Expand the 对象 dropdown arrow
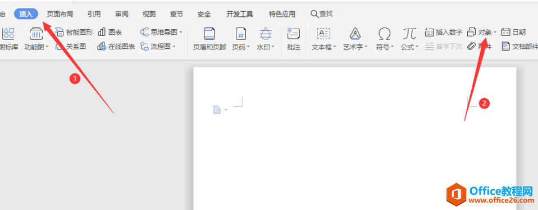Image resolution: width=538 pixels, height=210 pixels. [495, 33]
